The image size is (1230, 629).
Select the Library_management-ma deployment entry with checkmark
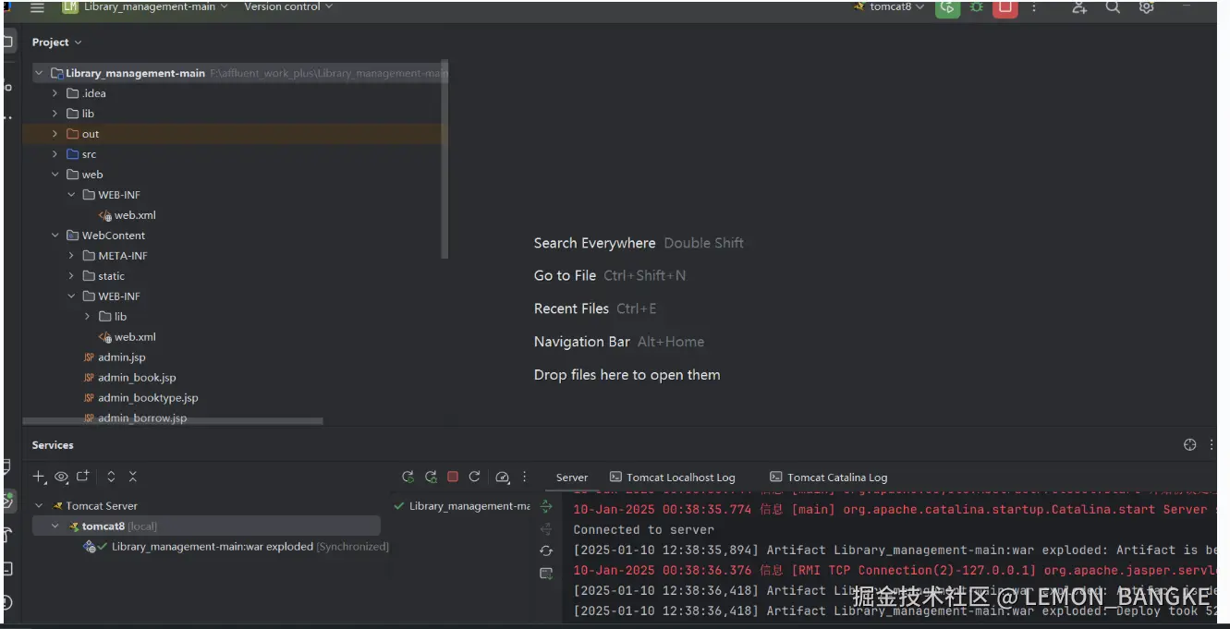pos(462,506)
